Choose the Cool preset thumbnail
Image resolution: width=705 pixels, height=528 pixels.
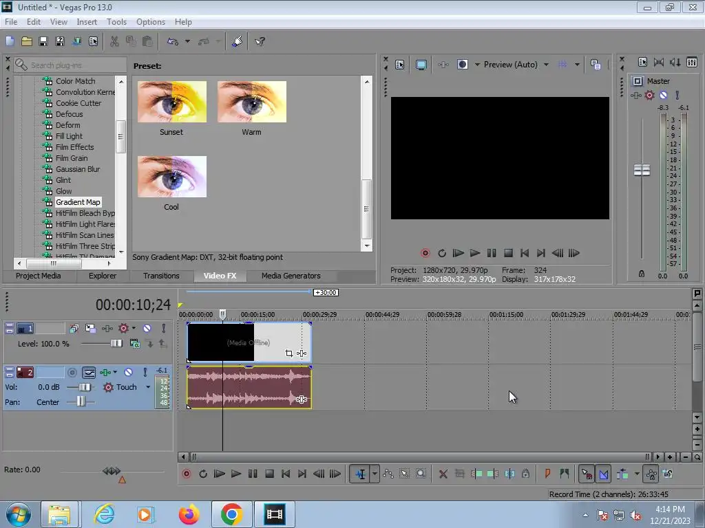(x=171, y=177)
